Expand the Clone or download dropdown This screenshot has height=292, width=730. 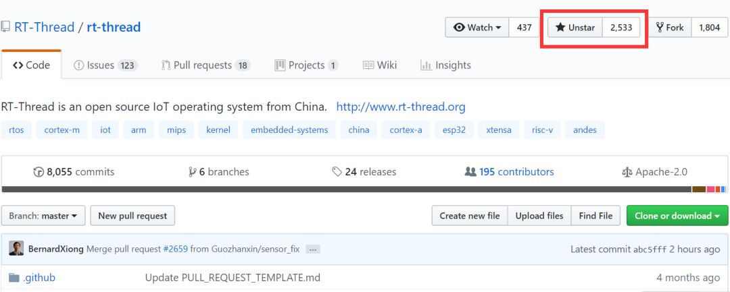[x=677, y=216]
